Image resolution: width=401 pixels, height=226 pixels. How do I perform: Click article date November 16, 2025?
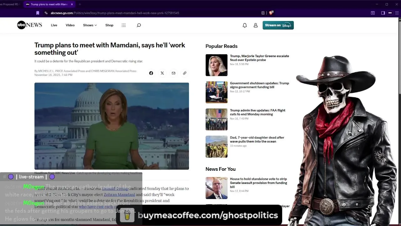pos(53,75)
